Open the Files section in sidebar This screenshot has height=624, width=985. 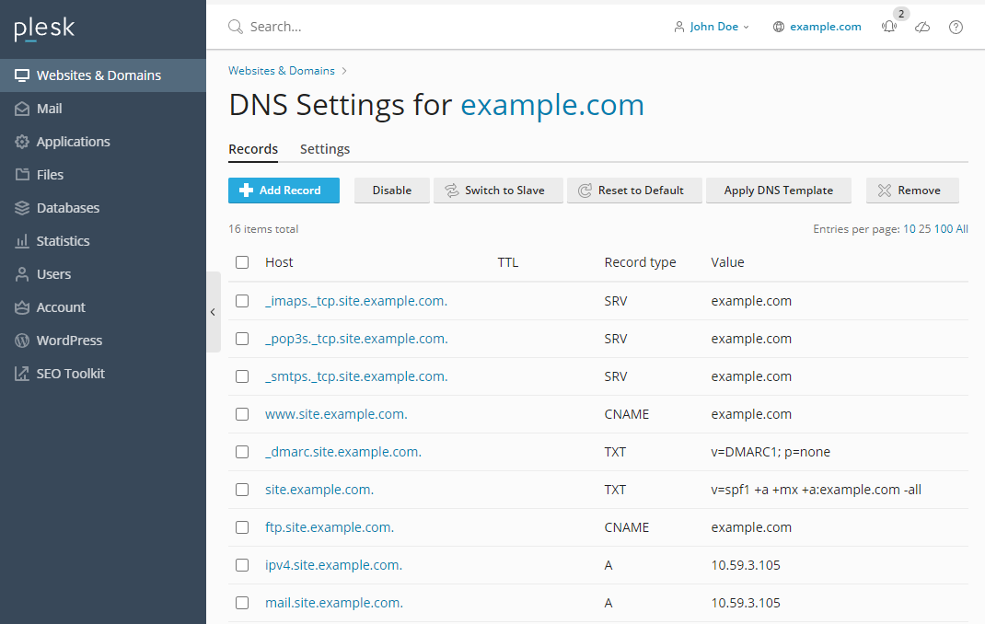click(50, 175)
